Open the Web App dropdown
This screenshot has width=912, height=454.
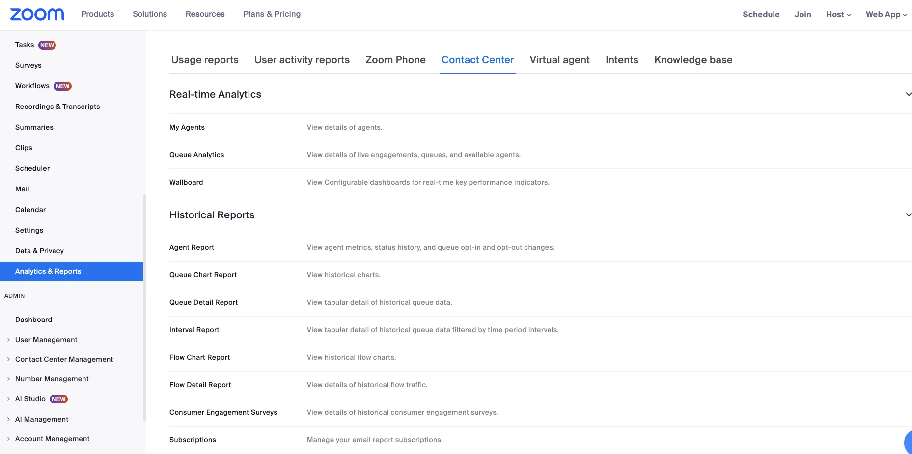coord(886,15)
